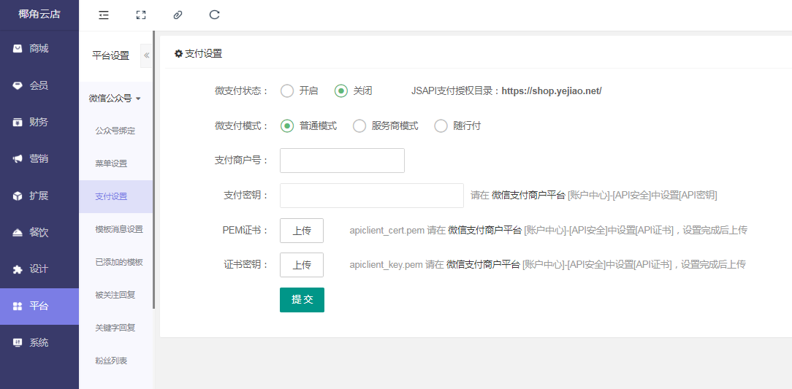The width and height of the screenshot is (792, 389).
Task: Click the 系统 monitor icon
Action: point(18,342)
